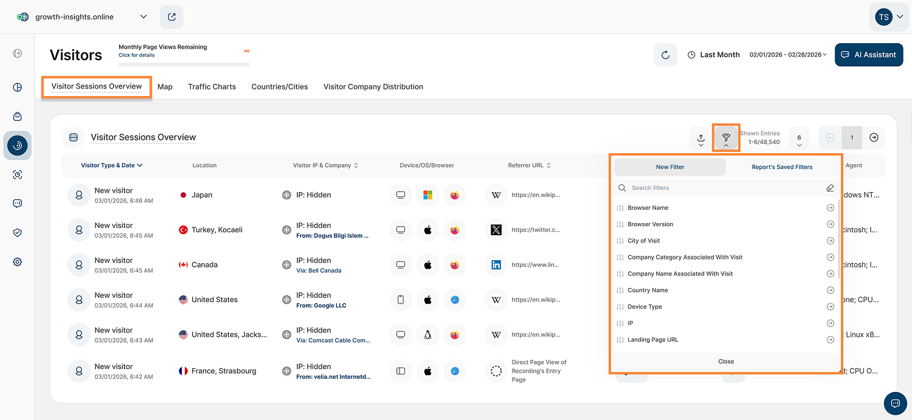The image size is (912, 420).
Task: Click the export upload icon
Action: coord(700,138)
